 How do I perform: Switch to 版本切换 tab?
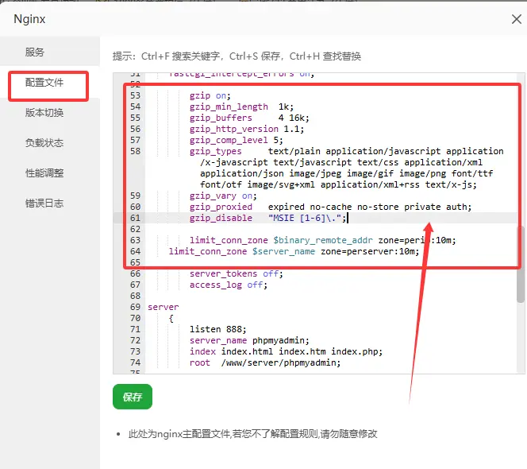click(x=50, y=112)
